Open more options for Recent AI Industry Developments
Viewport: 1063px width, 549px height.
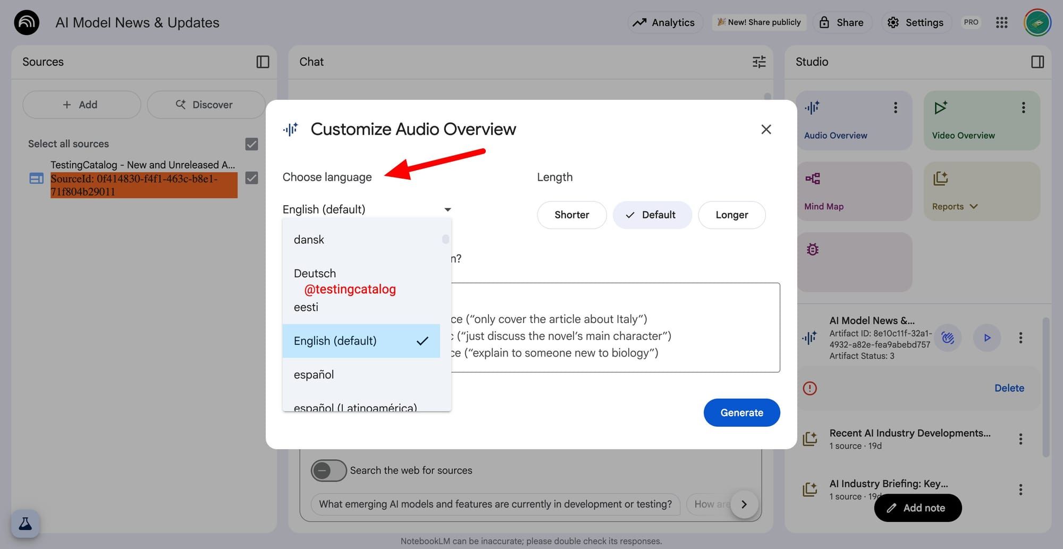click(x=1020, y=439)
